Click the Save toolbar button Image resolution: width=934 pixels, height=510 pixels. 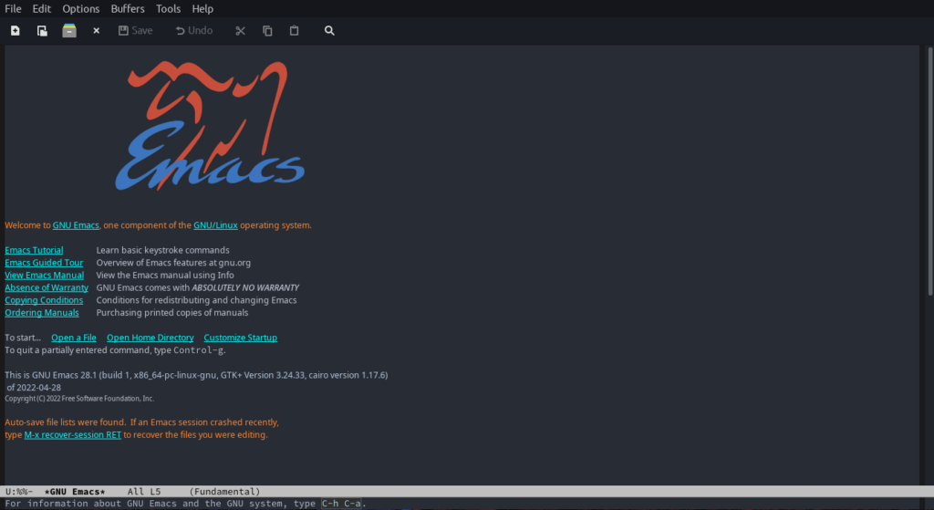[135, 30]
